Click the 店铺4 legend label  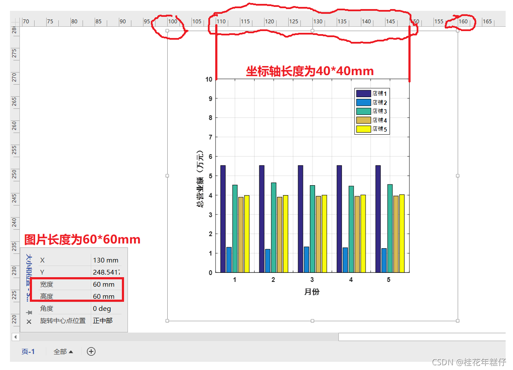click(x=379, y=120)
